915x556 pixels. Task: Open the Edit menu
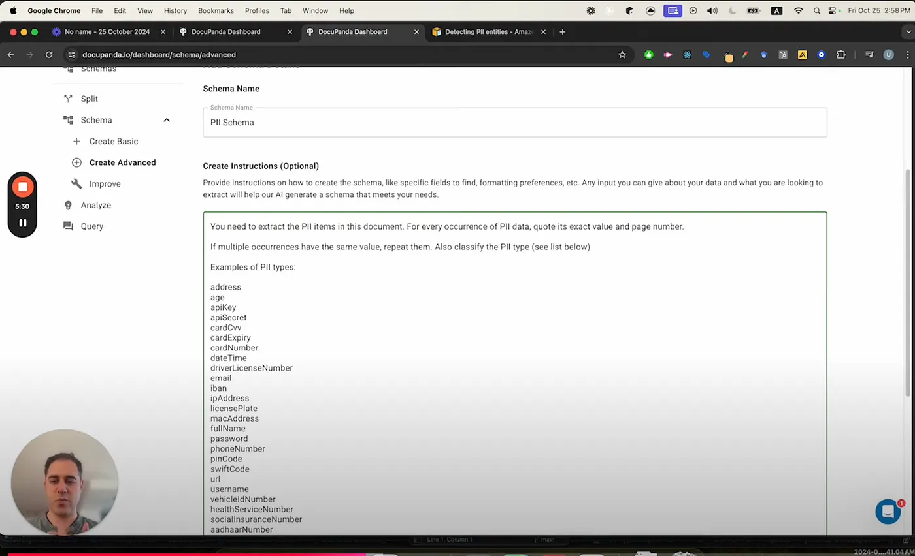pos(120,10)
